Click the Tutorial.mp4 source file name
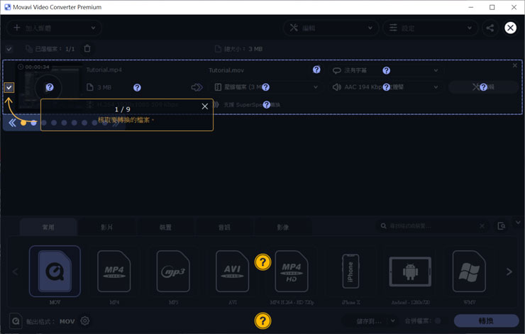 coord(104,70)
